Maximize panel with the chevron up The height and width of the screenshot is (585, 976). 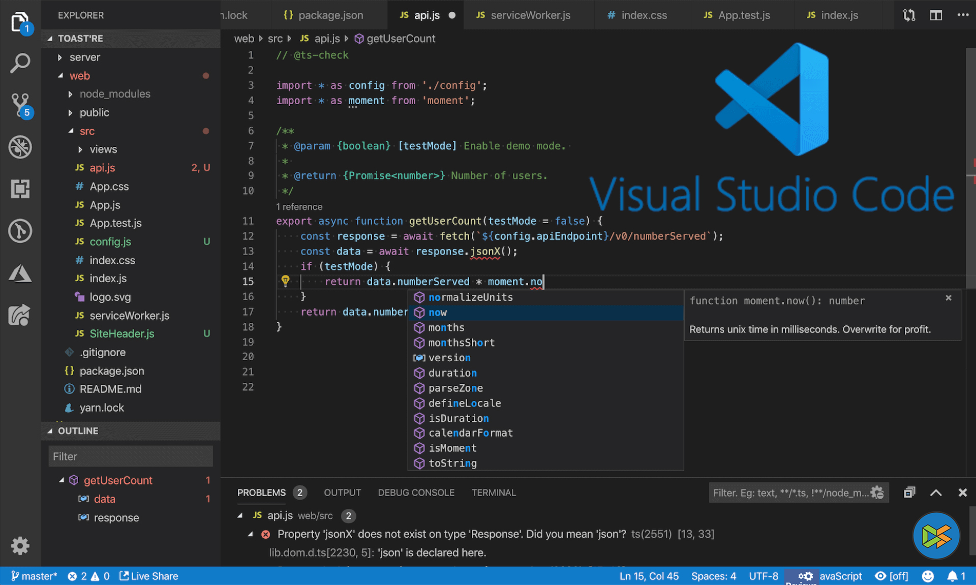tap(936, 492)
